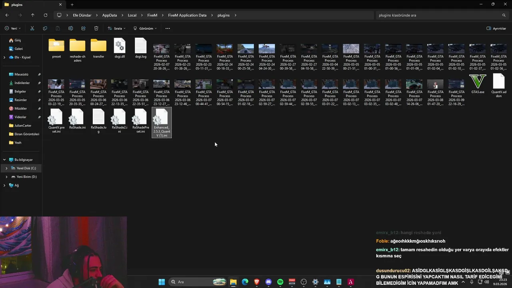The image size is (512, 288).
Task: Select the QuantV.addon file
Action: (499, 86)
